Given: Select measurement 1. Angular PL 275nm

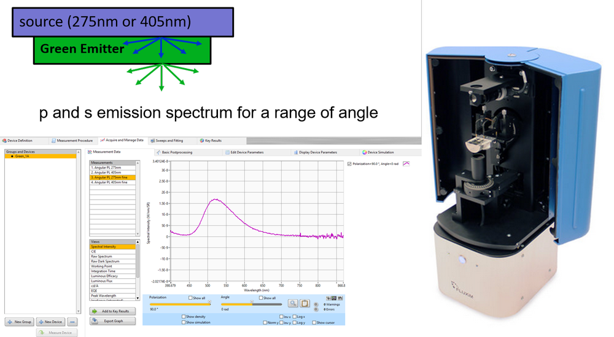Looking at the screenshot, I should tap(113, 168).
